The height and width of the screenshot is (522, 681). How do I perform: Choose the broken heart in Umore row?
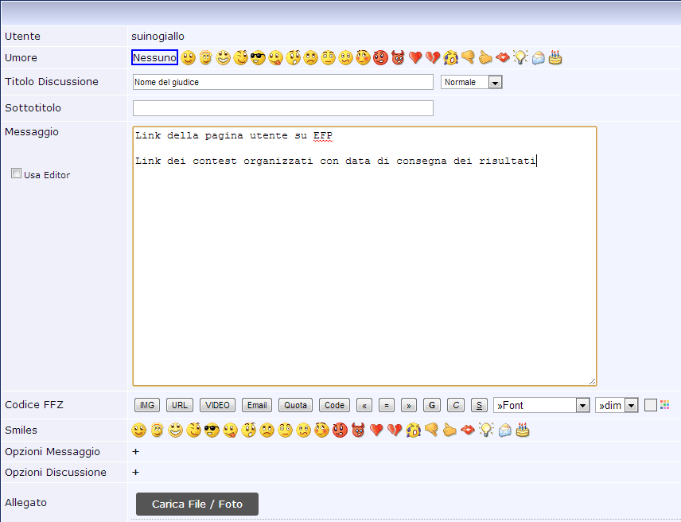pyautogui.click(x=433, y=58)
